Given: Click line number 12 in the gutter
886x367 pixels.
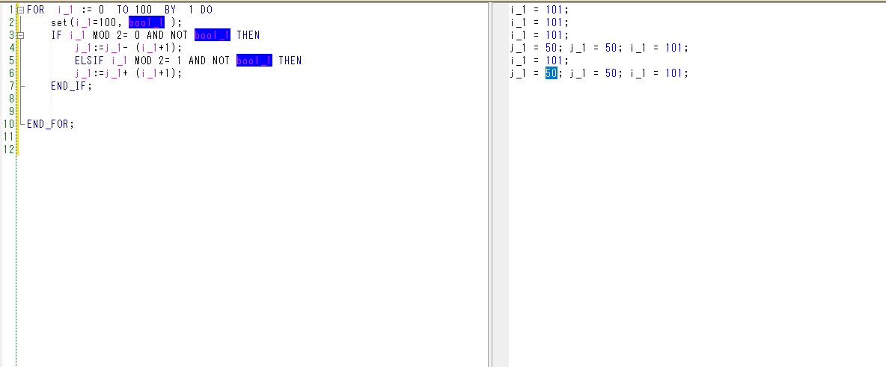Looking at the screenshot, I should [x=7, y=149].
